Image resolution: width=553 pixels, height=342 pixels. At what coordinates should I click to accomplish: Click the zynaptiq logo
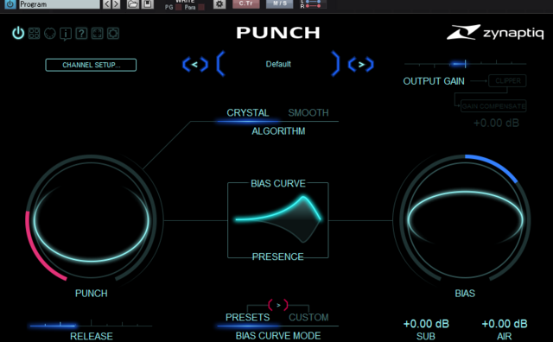(x=495, y=33)
